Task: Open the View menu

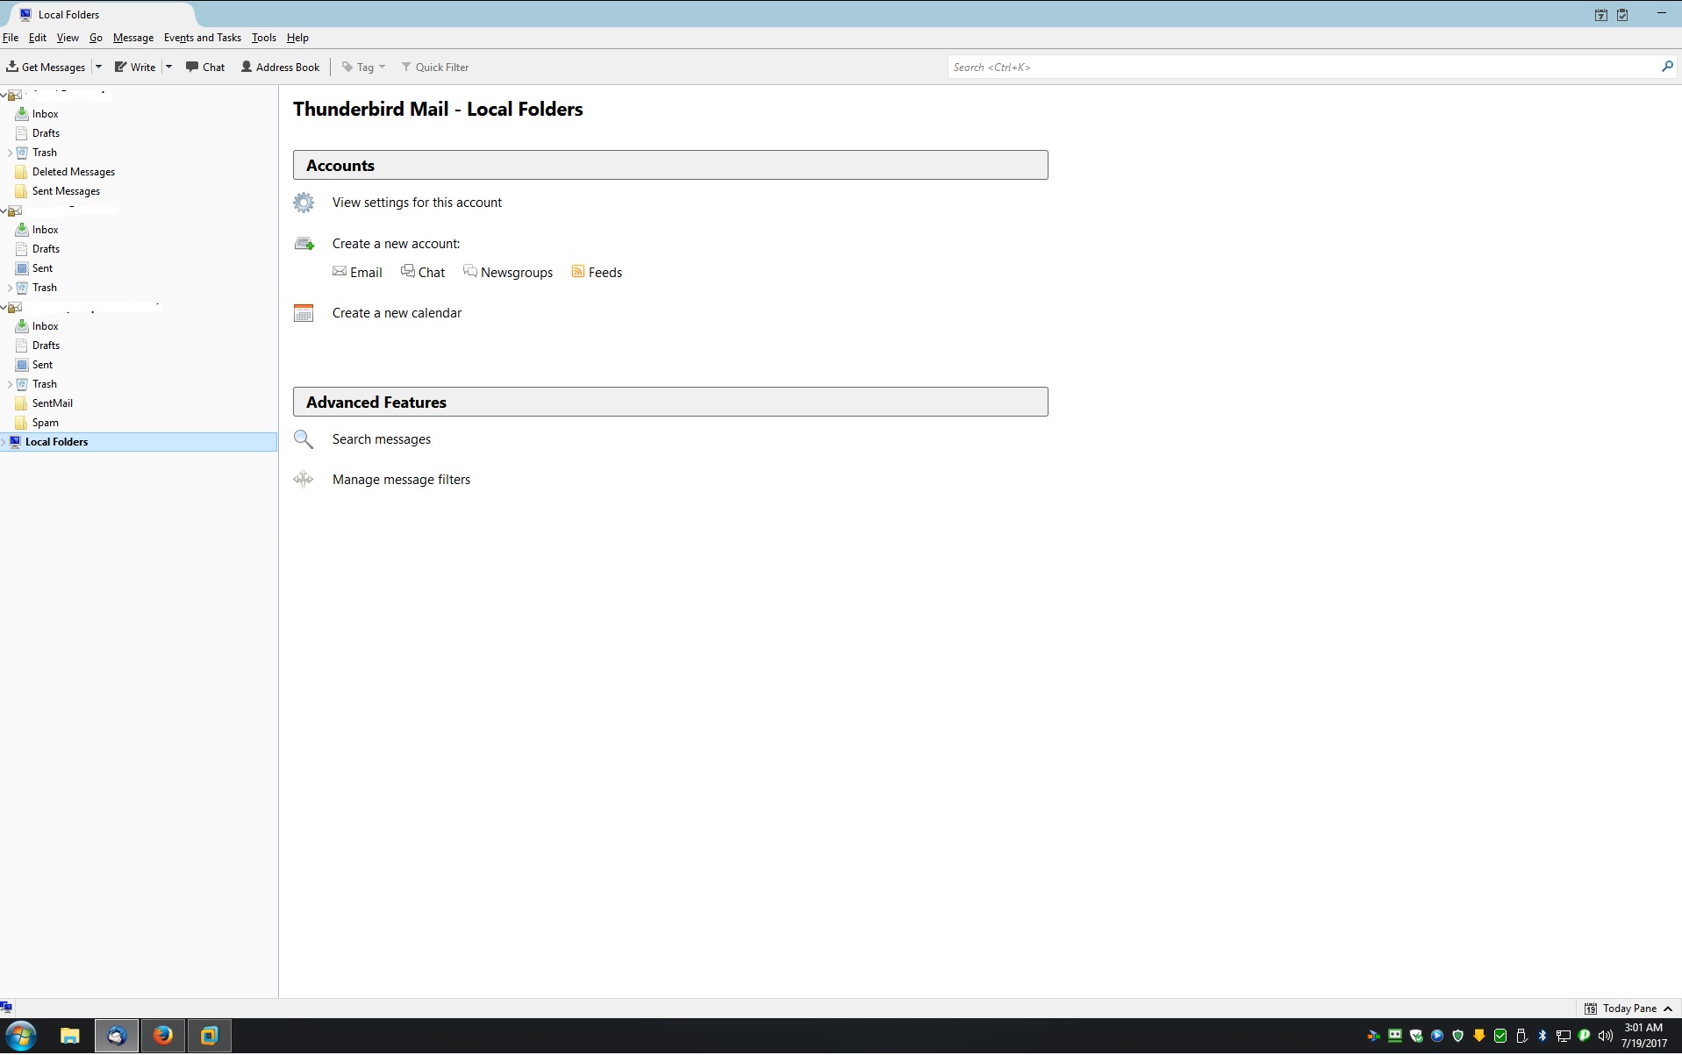Action: click(x=68, y=38)
